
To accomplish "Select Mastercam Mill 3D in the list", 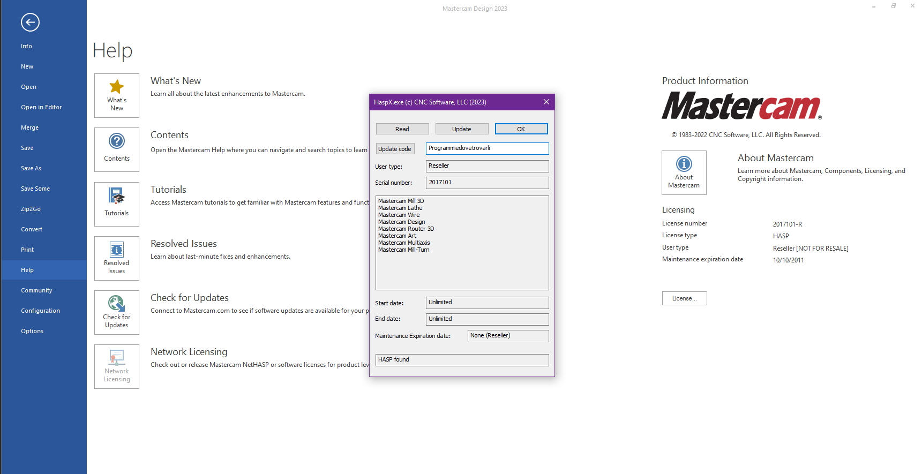I will [401, 201].
